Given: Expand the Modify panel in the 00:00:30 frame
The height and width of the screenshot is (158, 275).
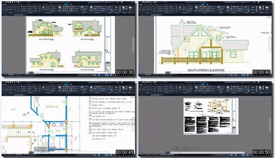Looking at the screenshot, I should click(31, 13).
